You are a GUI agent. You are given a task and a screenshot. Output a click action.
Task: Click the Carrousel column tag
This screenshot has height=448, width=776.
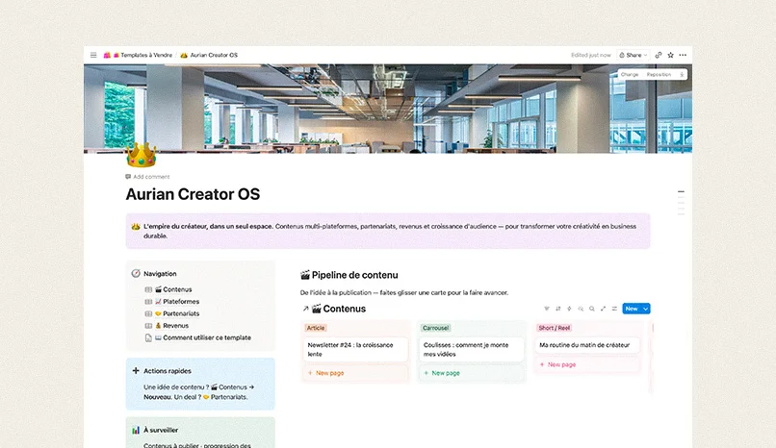pyautogui.click(x=435, y=328)
